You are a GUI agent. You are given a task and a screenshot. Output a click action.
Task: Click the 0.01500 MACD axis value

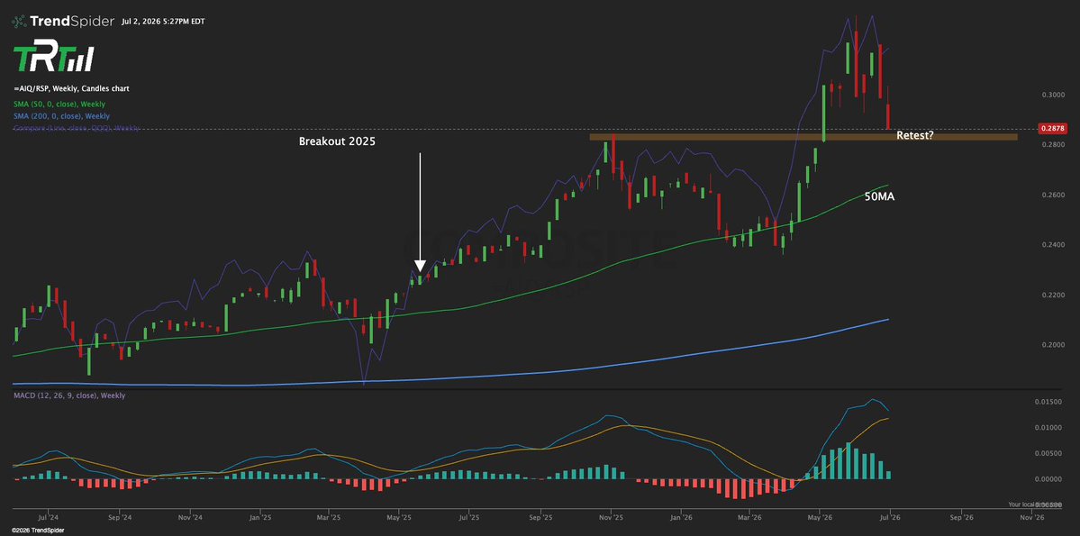(x=1050, y=403)
